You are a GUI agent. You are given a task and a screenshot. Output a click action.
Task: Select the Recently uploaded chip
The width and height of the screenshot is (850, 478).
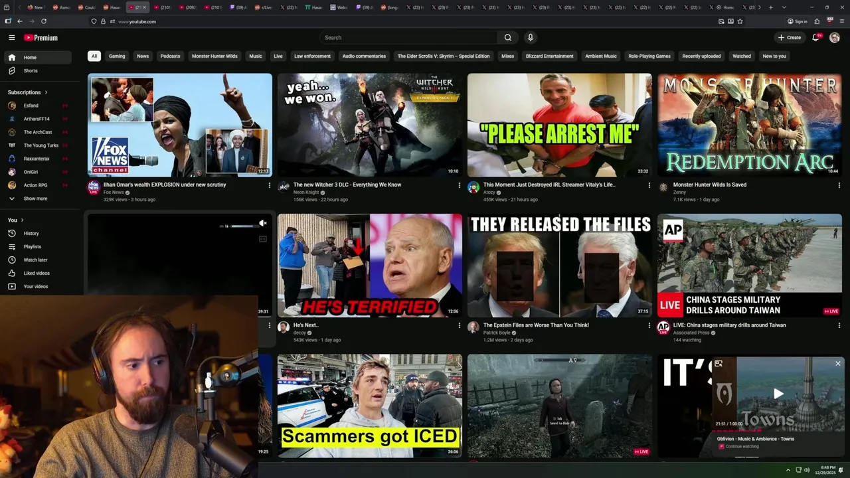pos(701,56)
